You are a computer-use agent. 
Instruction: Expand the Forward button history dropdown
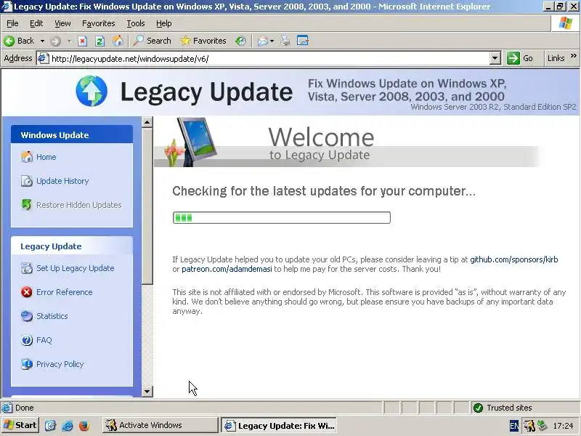point(69,41)
